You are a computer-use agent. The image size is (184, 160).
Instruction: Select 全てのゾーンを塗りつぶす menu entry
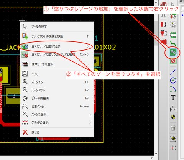[57, 46]
